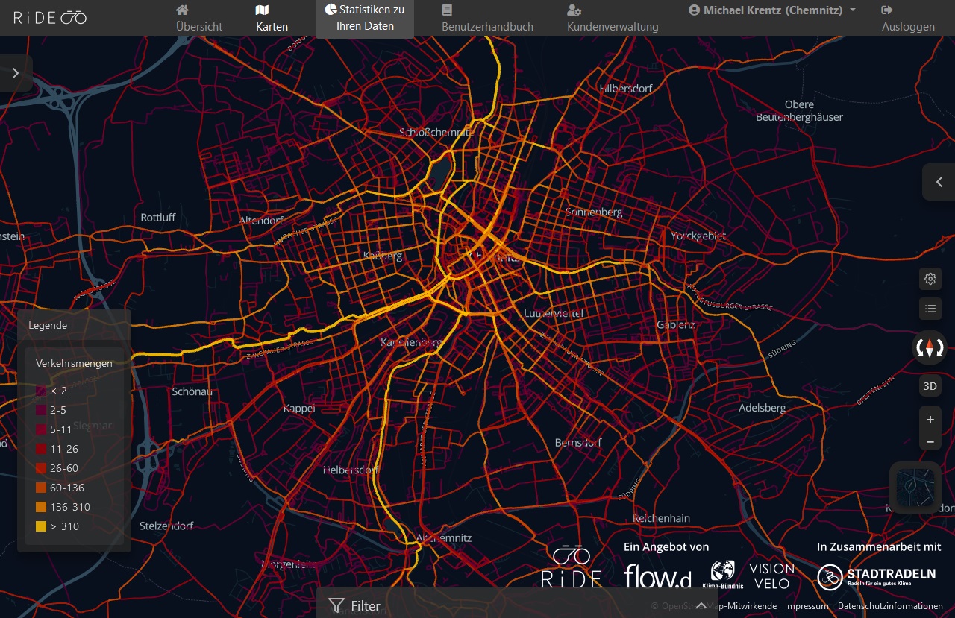Click the Rottluff map label
Viewport: 955px width, 618px height.
[x=158, y=218]
